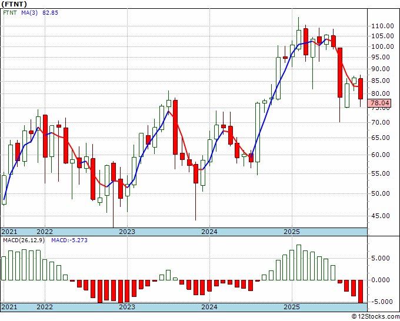Select the FTNT legend label
Screen dimensions: 400x321
click(10, 13)
